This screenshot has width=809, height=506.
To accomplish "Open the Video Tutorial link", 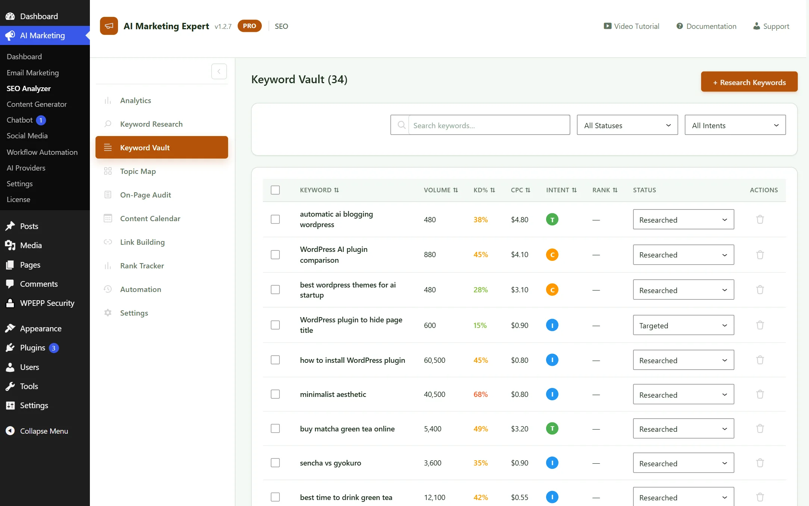I will coord(631,26).
